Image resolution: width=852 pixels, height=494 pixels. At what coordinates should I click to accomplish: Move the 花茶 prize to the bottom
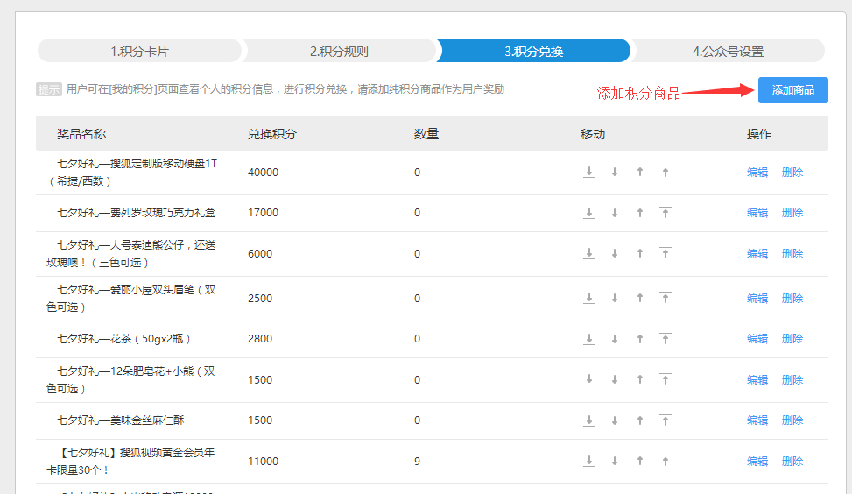click(589, 339)
